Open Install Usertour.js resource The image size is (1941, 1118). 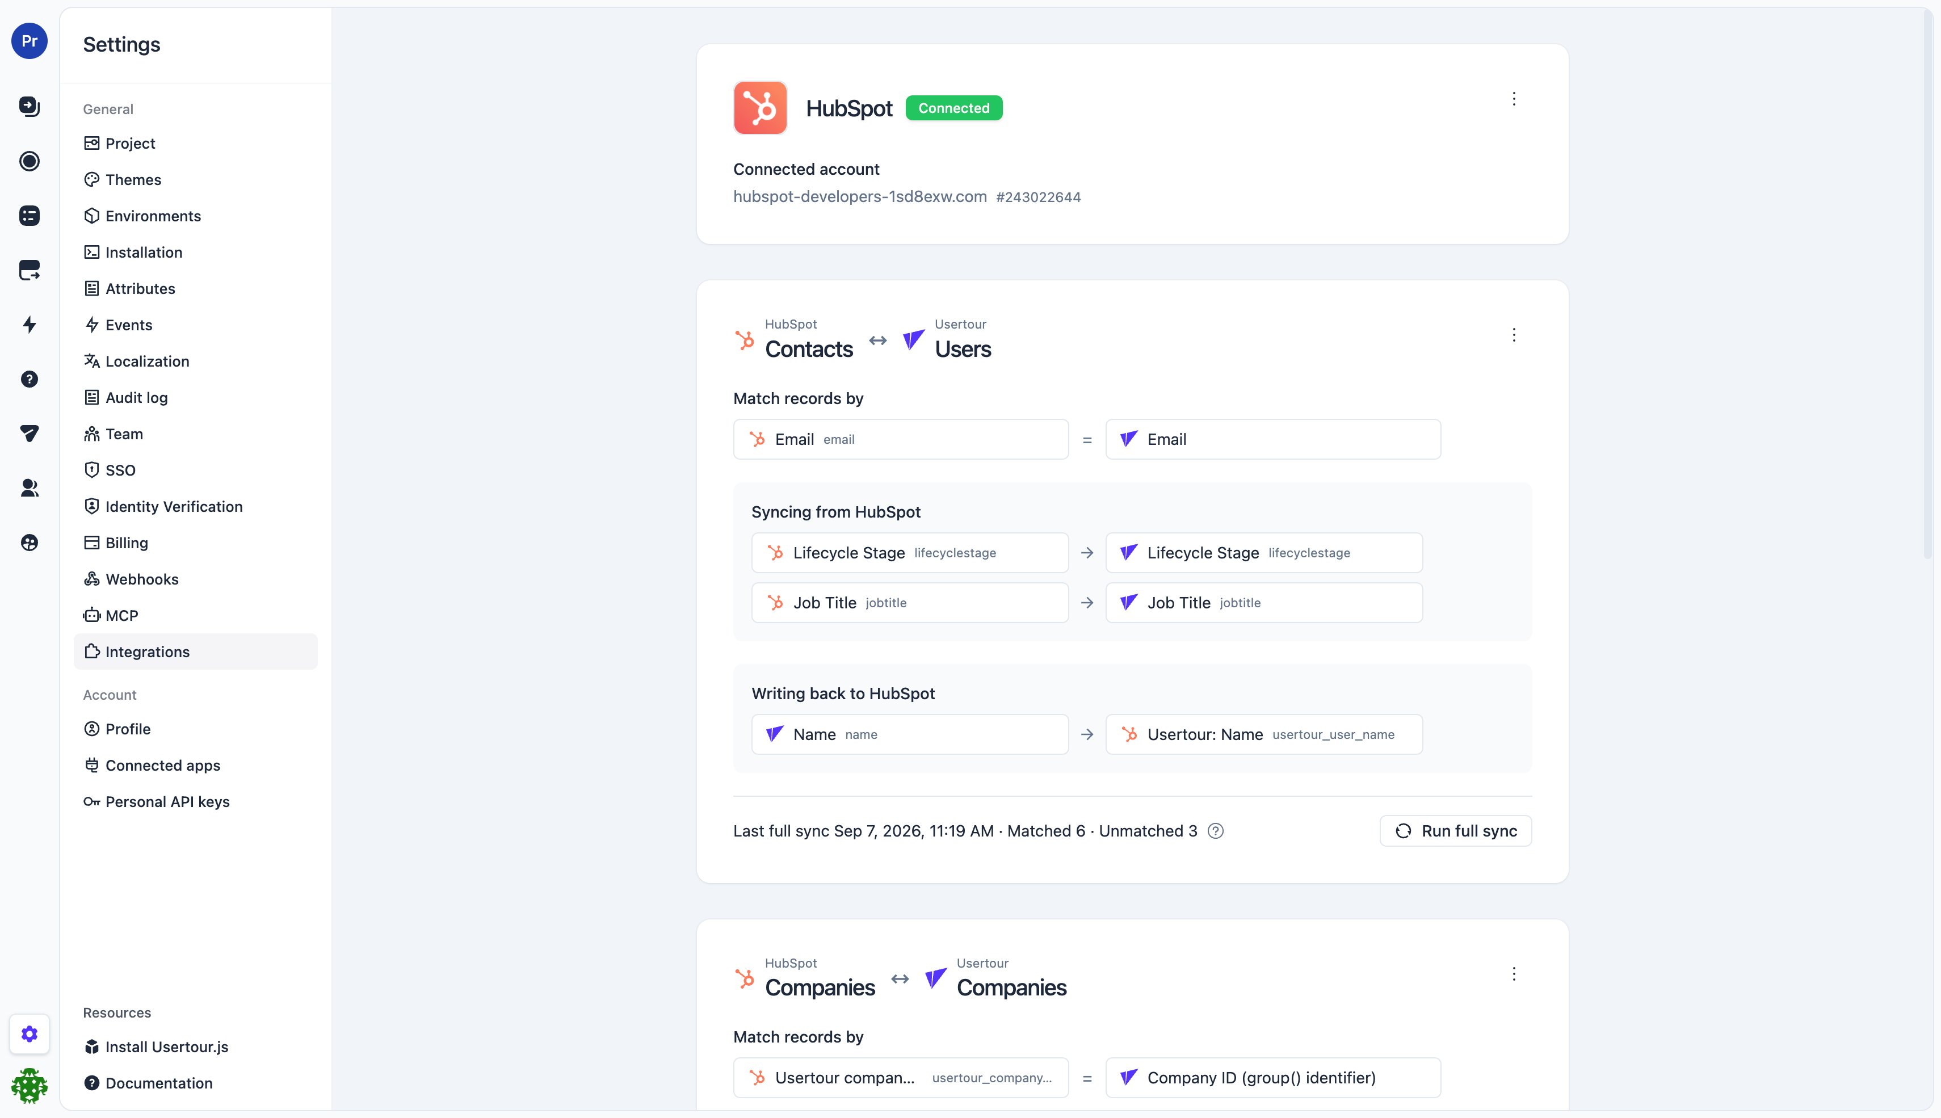point(195,1046)
